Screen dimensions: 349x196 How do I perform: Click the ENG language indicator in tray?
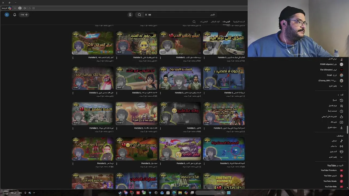pos(20,193)
